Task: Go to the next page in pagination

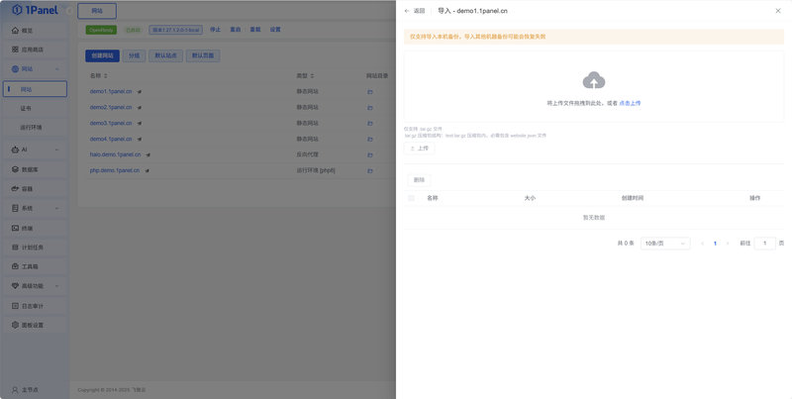Action: pyautogui.click(x=728, y=244)
